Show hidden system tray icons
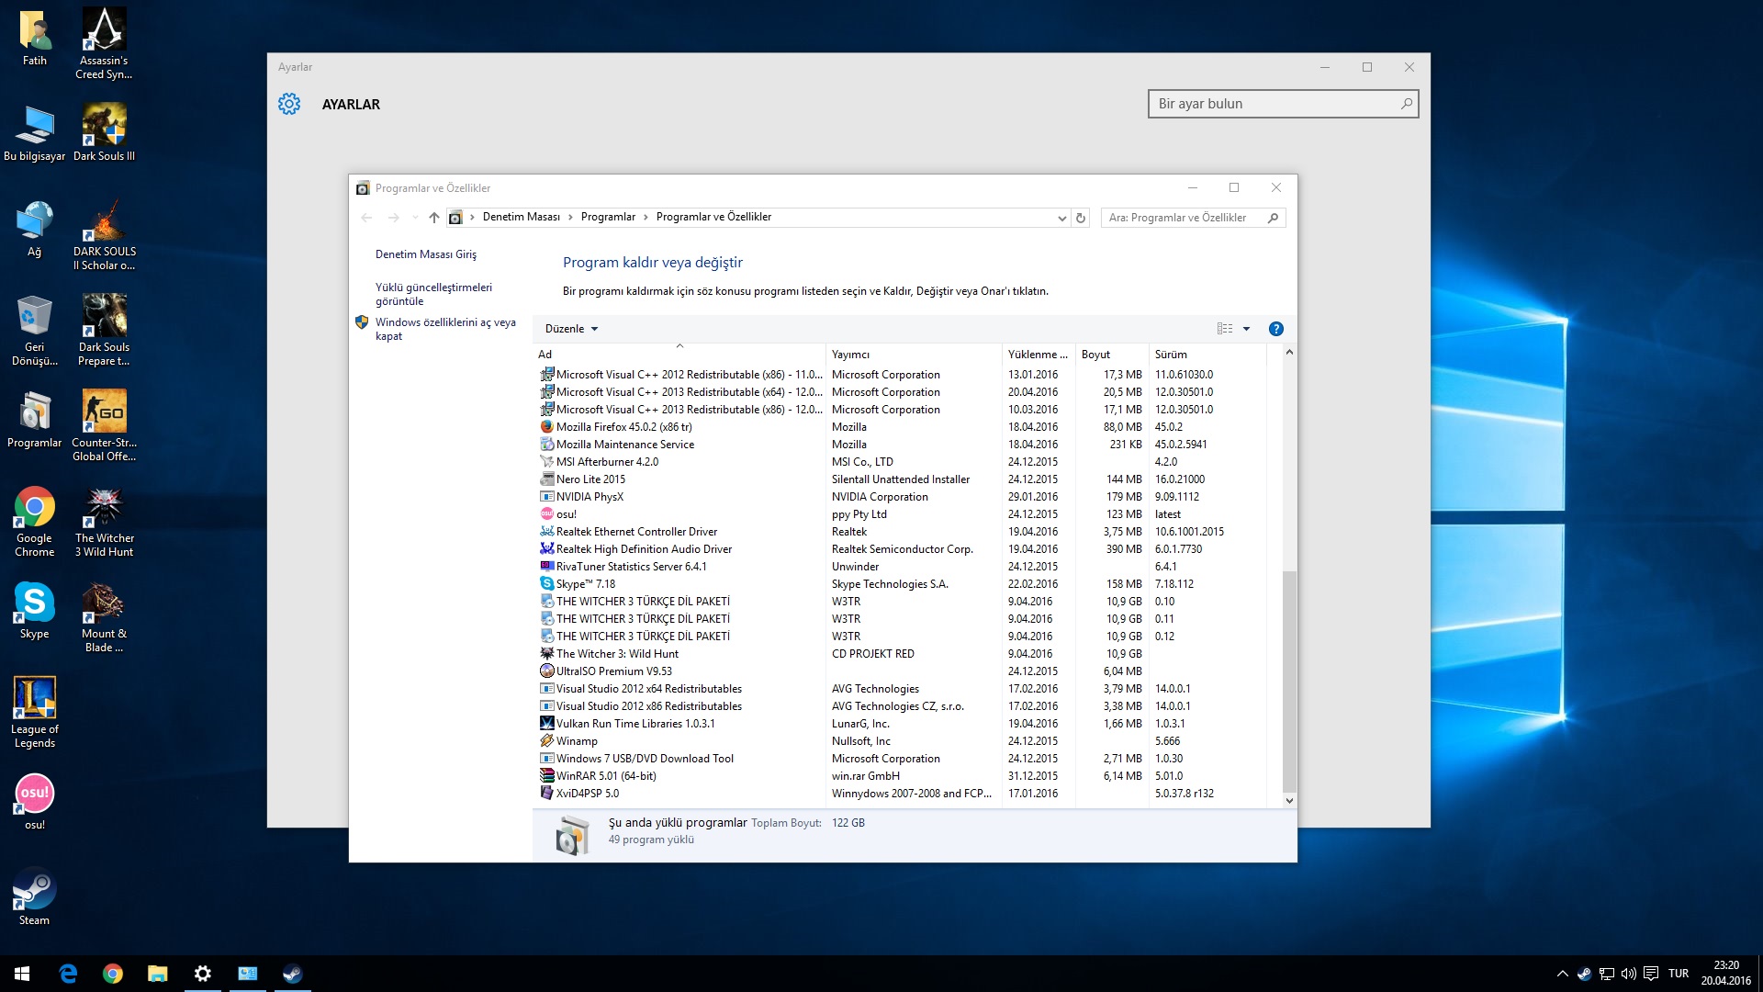Image resolution: width=1763 pixels, height=992 pixels. pos(1562,974)
